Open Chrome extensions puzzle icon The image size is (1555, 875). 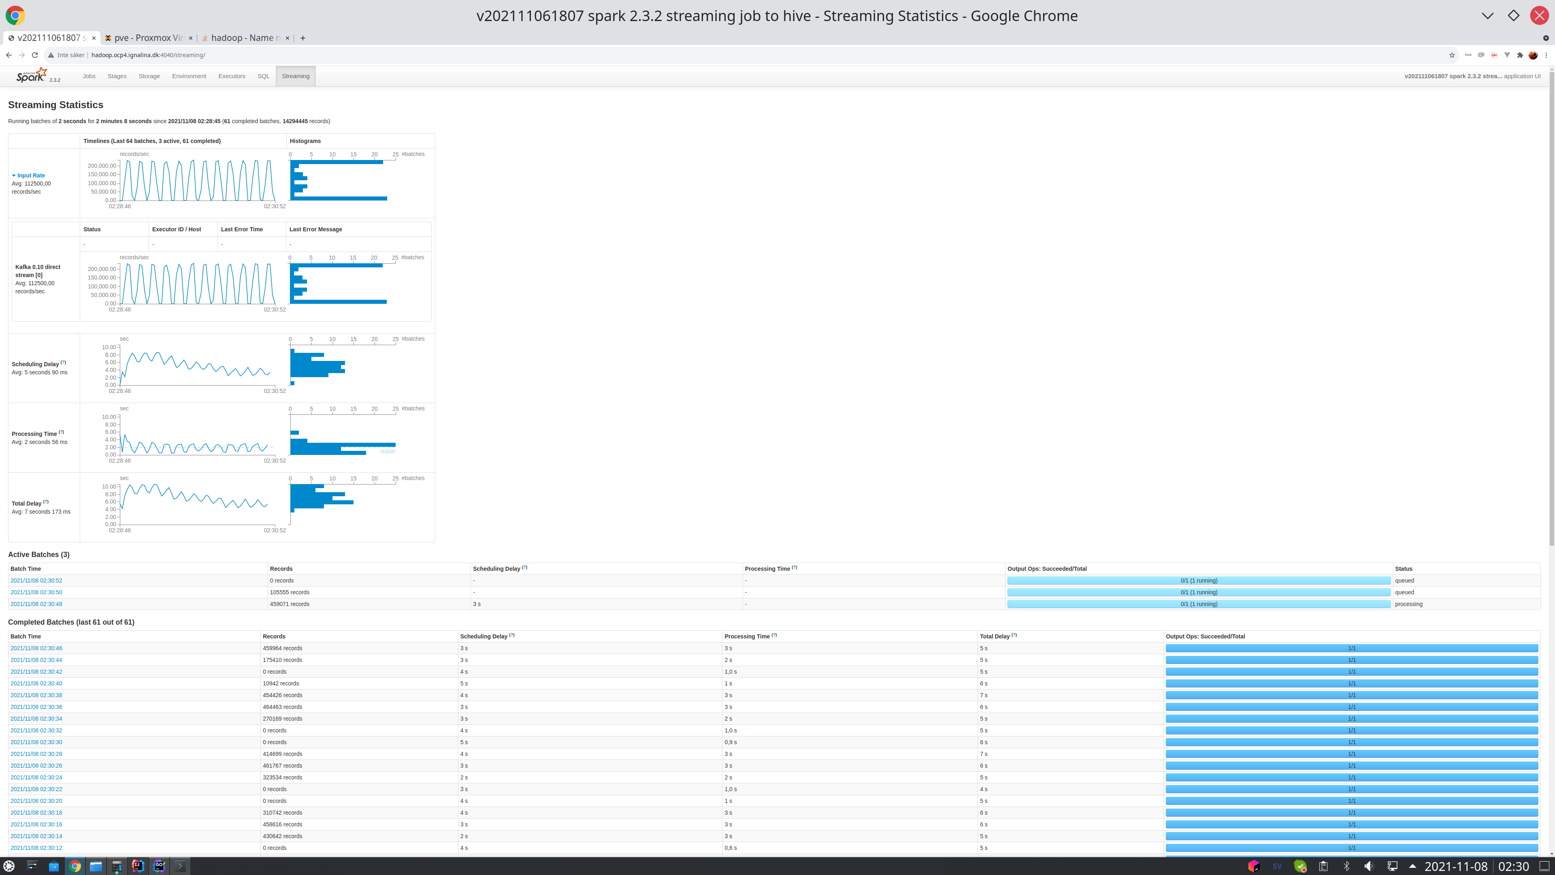1520,55
